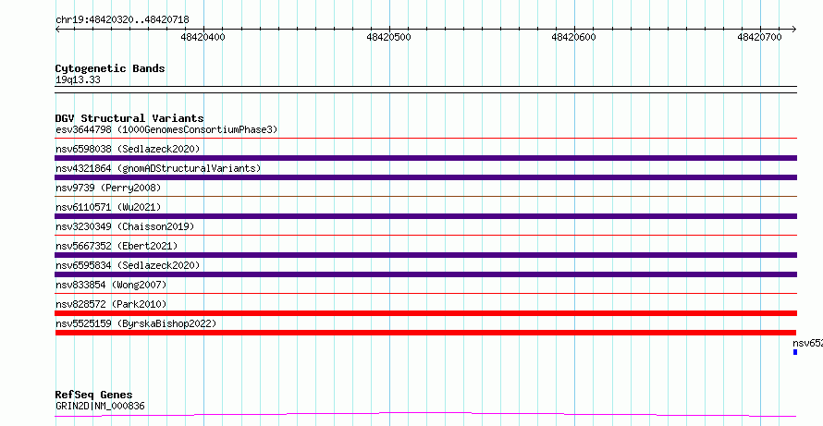The height and width of the screenshot is (426, 823).
Task: Open variant nsv5667352 (Ebert2021) label
Action: click(x=117, y=246)
